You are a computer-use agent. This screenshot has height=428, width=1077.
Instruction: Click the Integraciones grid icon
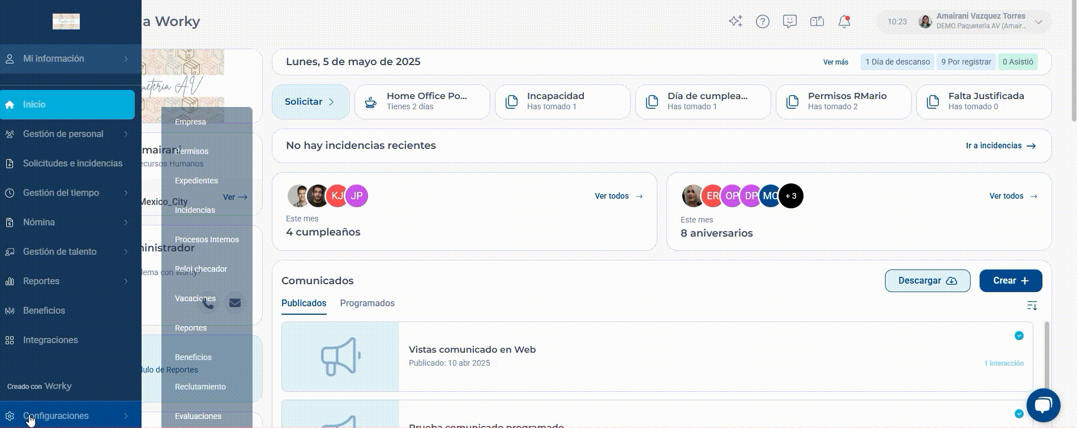point(10,340)
